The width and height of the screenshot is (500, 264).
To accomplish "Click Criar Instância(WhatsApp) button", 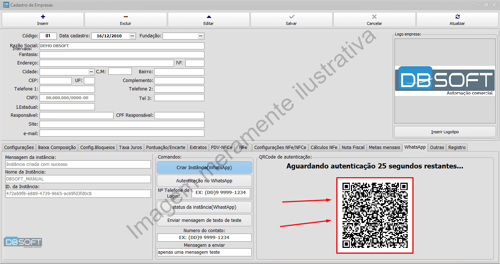I will [x=204, y=167].
